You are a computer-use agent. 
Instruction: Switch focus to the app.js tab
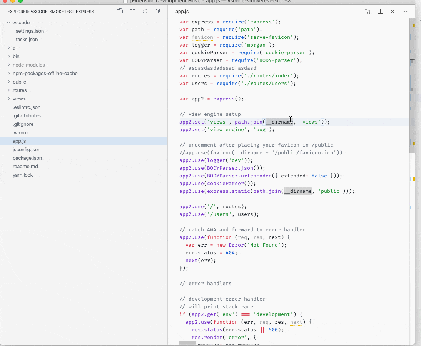coord(182,11)
